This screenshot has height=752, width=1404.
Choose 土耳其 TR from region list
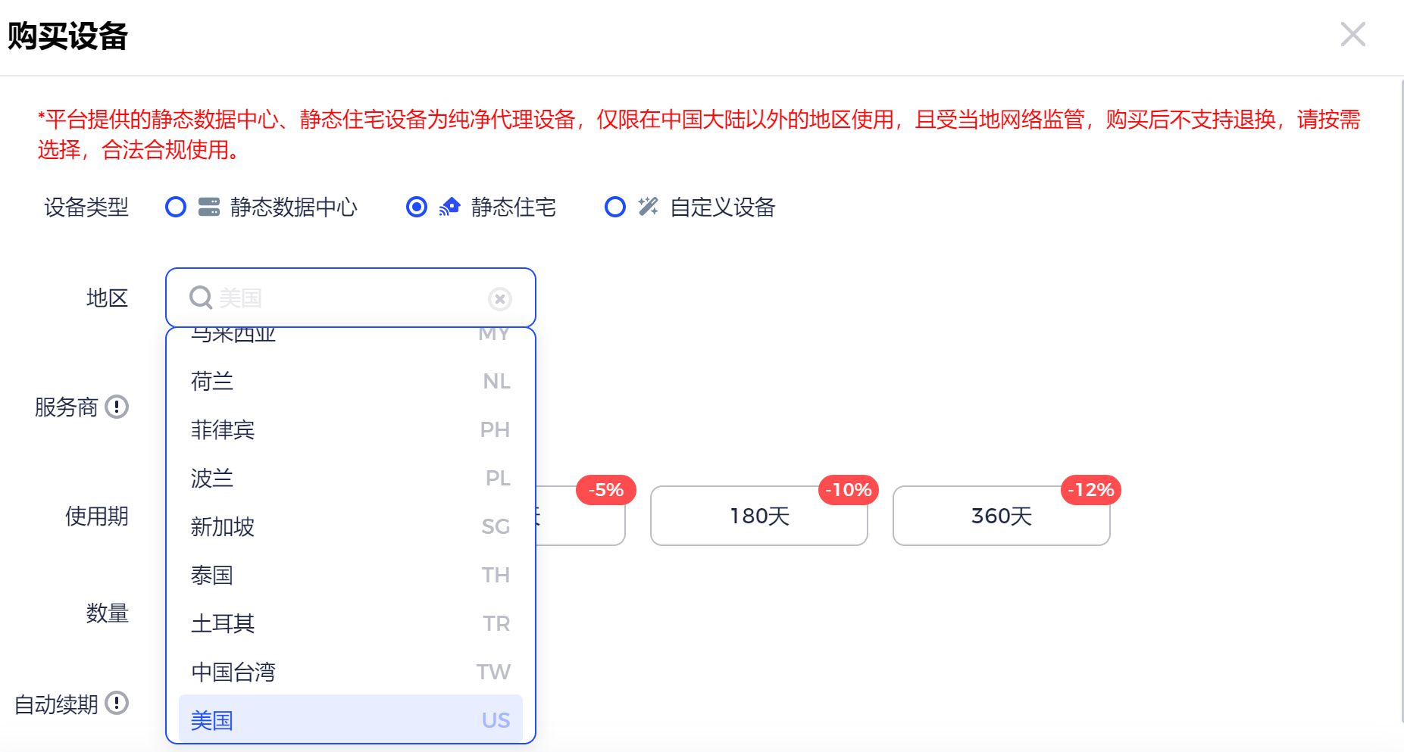[350, 623]
